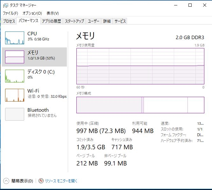This screenshot has width=212, height=190.
Task: Select the Wi-Fi activity graph thumbnail
Action: pyautogui.click(x=15, y=95)
